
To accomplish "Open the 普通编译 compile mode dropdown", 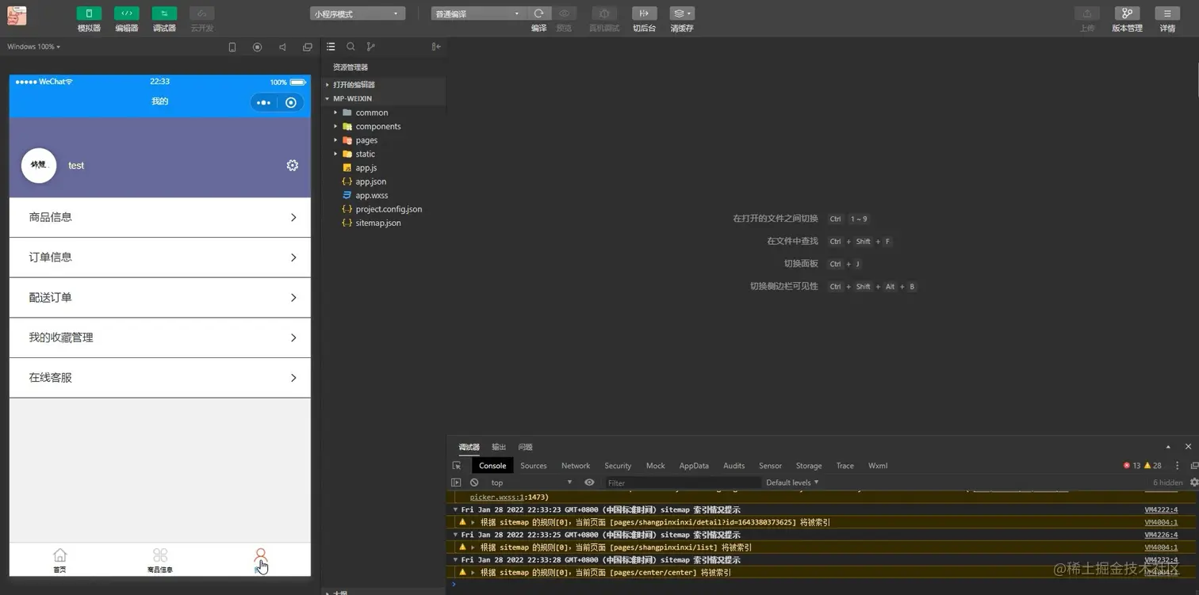I will (478, 13).
